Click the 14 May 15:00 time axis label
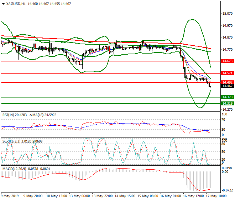Image resolution: width=235 pixels, height=200 pixels. [125, 196]
